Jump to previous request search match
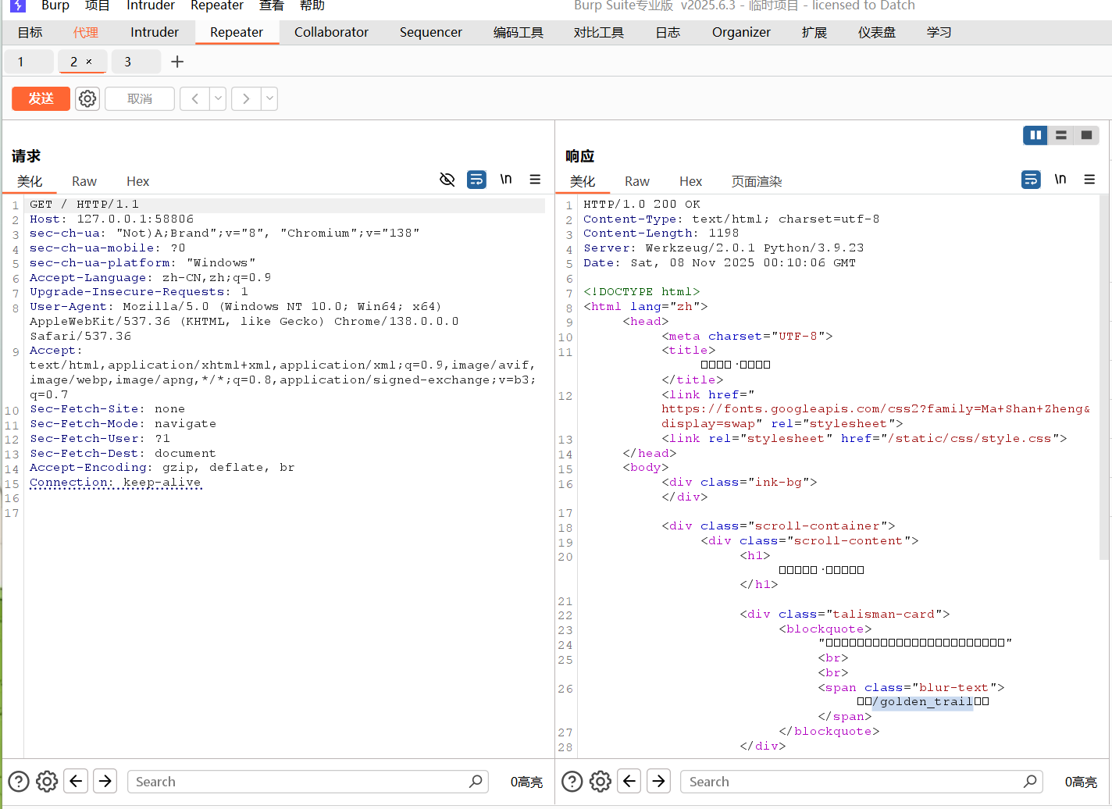The height and width of the screenshot is (809, 1112). (x=76, y=781)
